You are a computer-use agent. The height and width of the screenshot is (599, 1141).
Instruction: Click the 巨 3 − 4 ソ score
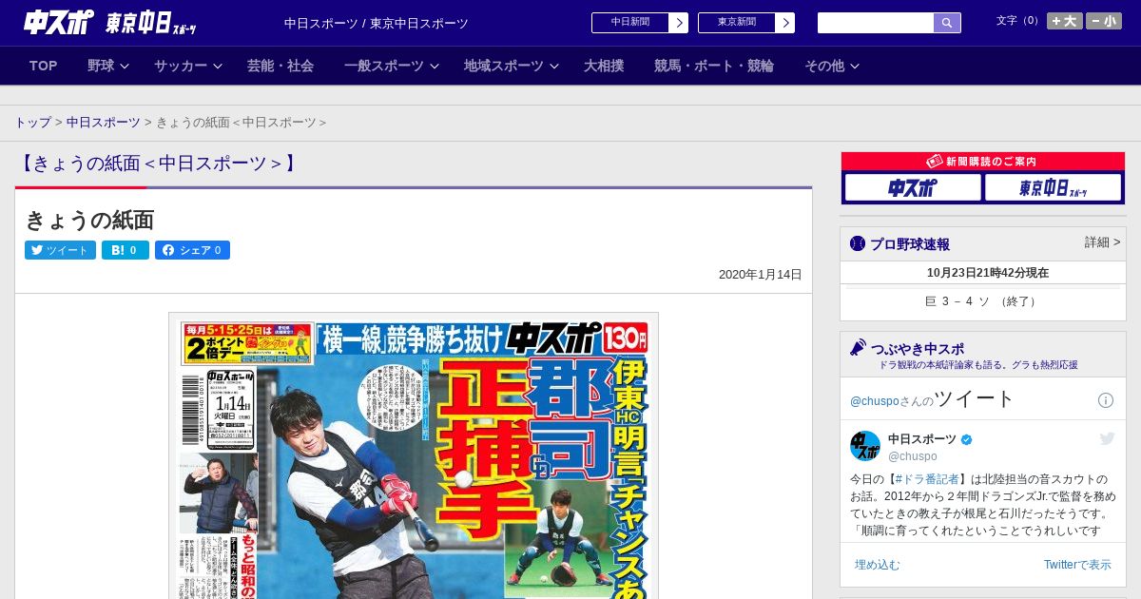[x=982, y=301]
